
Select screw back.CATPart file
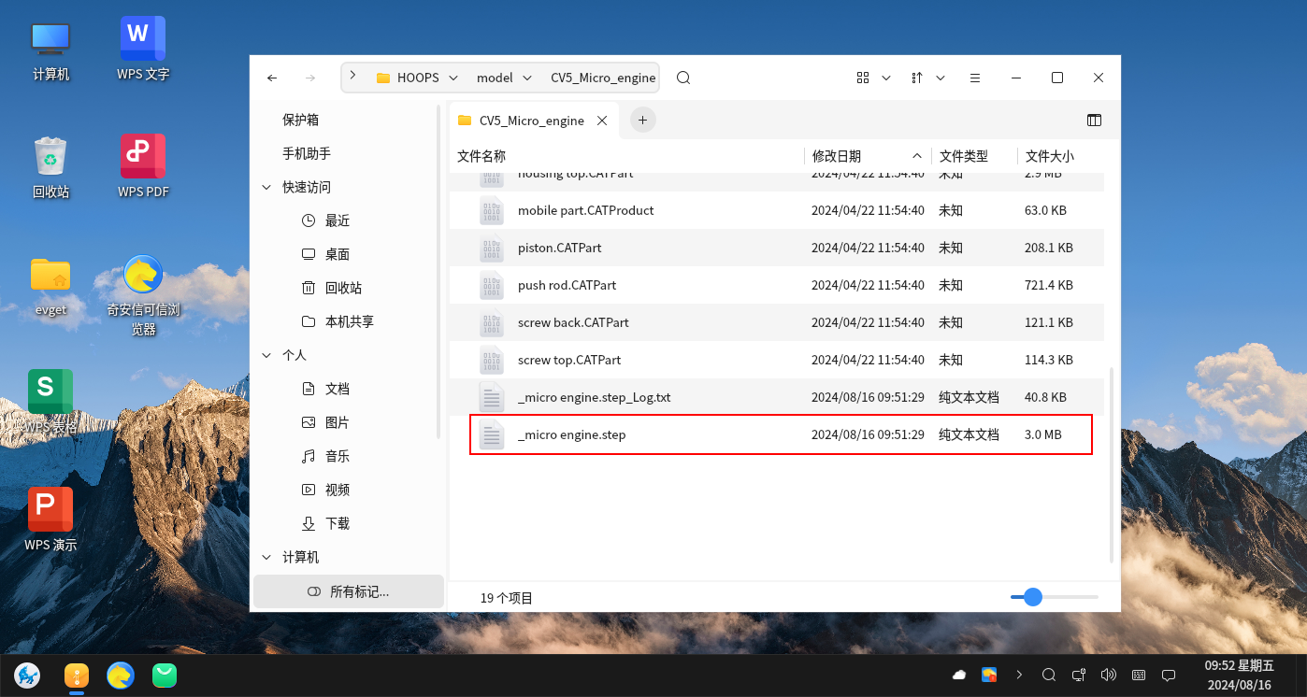[777, 322]
